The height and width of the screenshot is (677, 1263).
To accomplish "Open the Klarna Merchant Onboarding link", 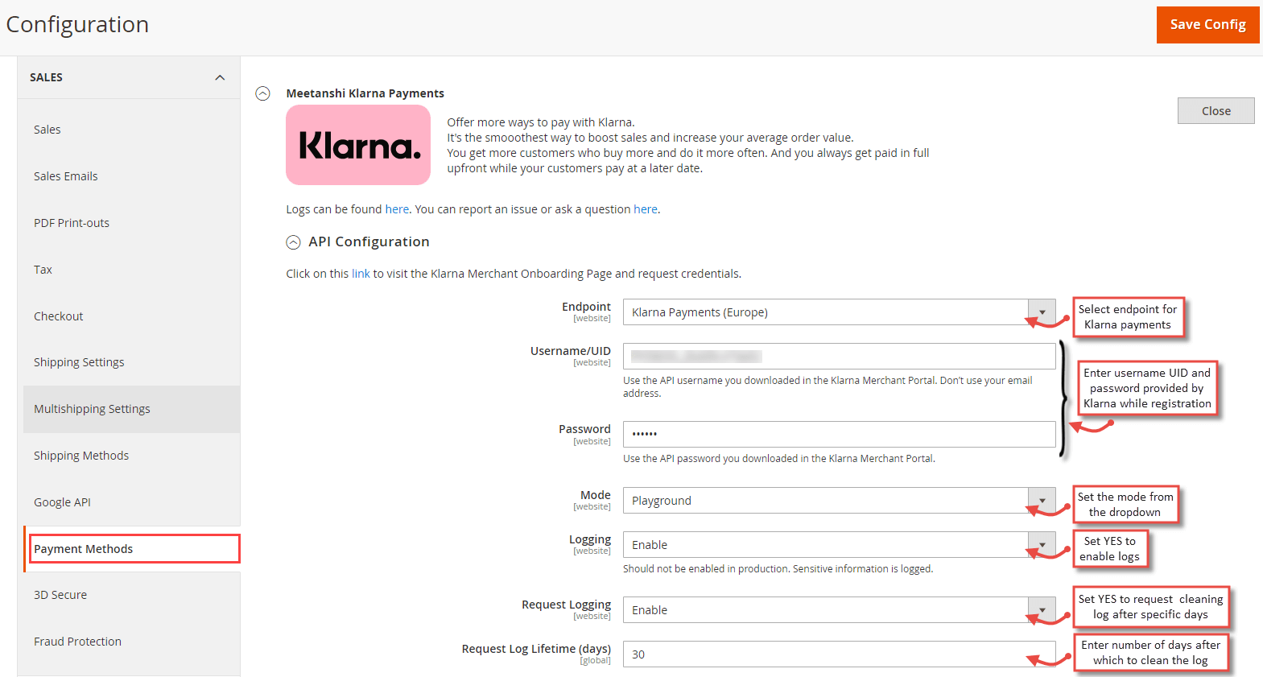I will (x=361, y=273).
